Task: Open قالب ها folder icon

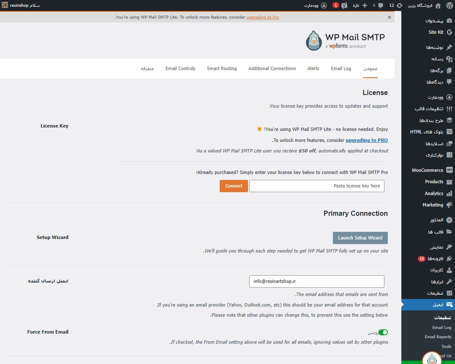Action: click(x=449, y=232)
